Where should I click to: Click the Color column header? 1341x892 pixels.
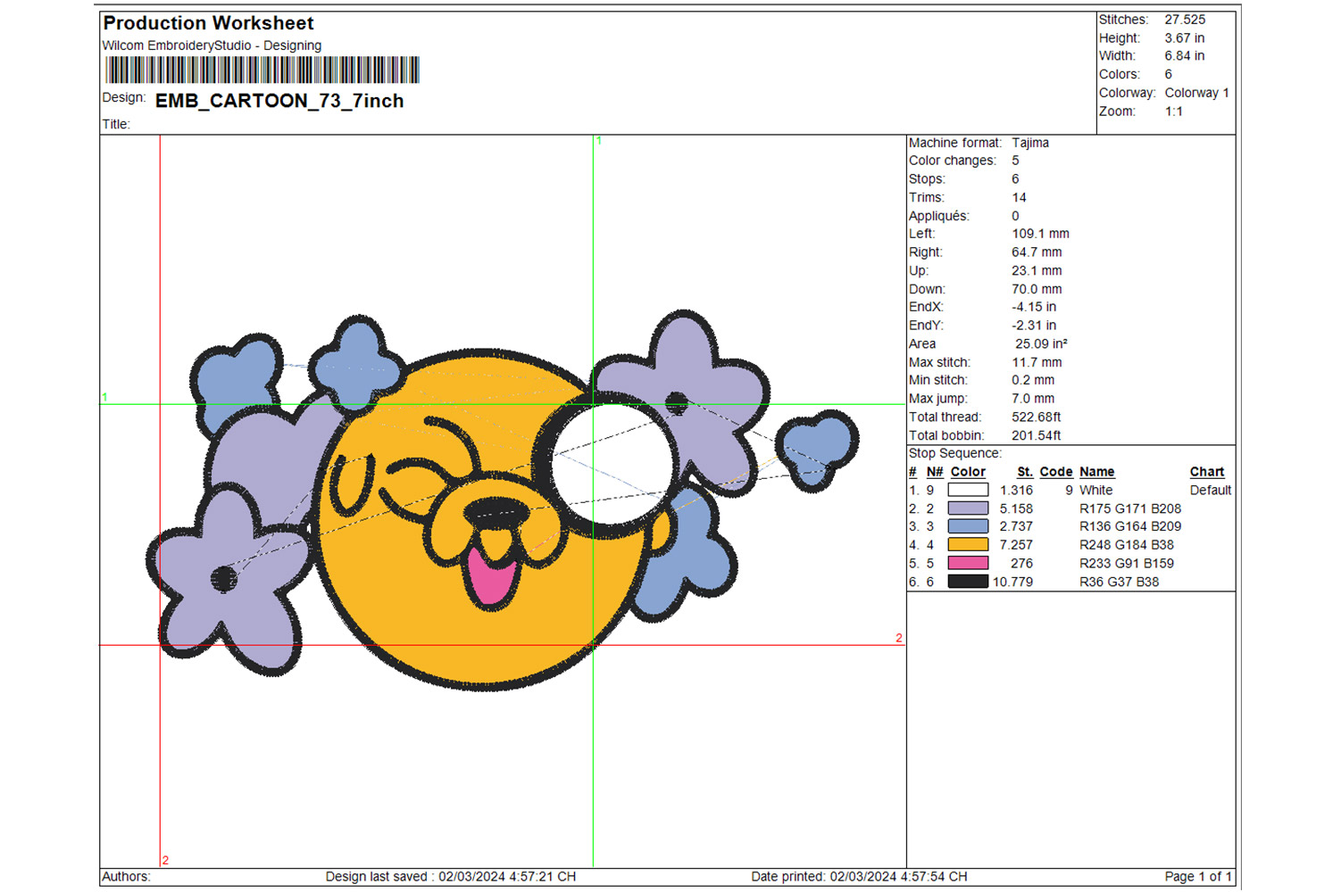point(967,472)
